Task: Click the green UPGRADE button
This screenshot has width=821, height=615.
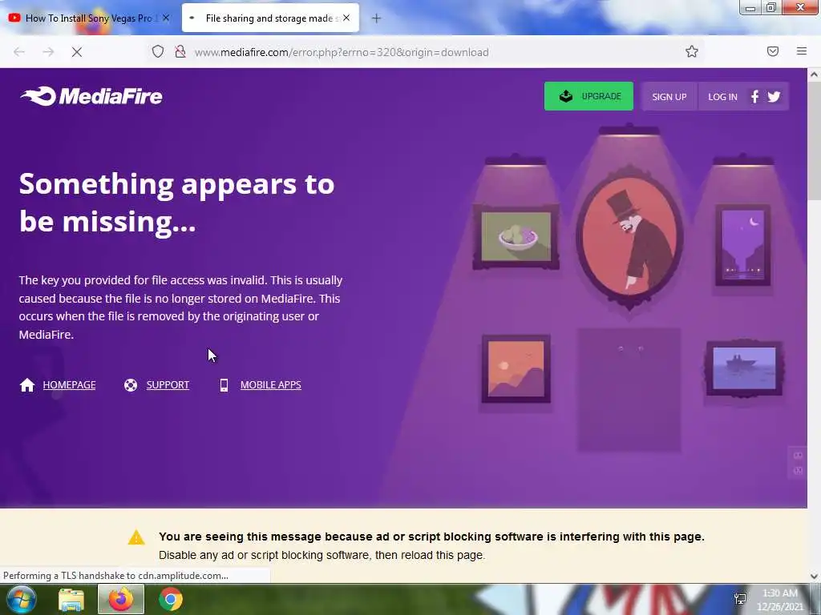Action: tap(588, 96)
